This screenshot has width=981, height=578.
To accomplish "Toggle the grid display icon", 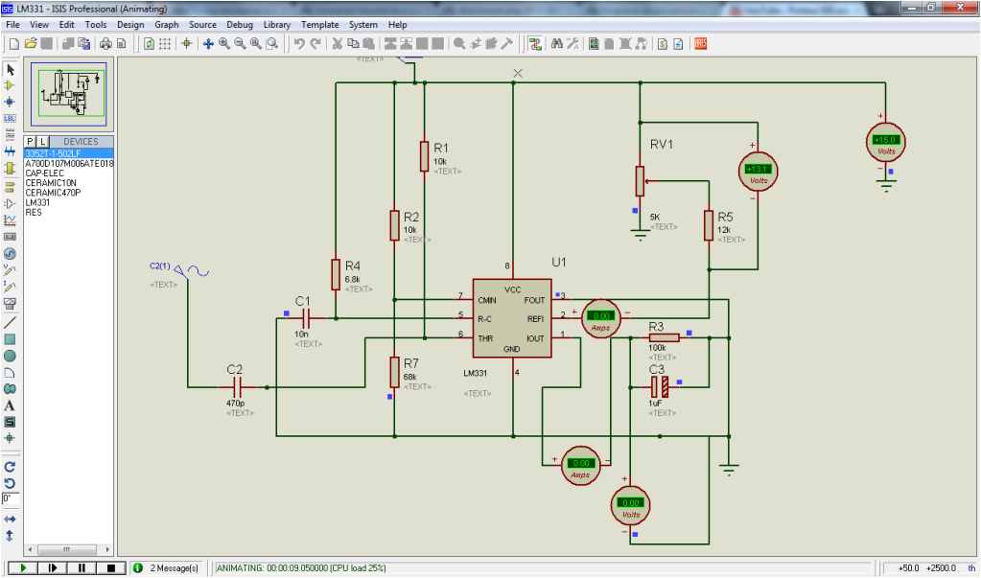I will (165, 44).
